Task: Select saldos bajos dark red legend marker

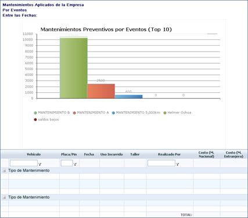Action: (x=35, y=120)
